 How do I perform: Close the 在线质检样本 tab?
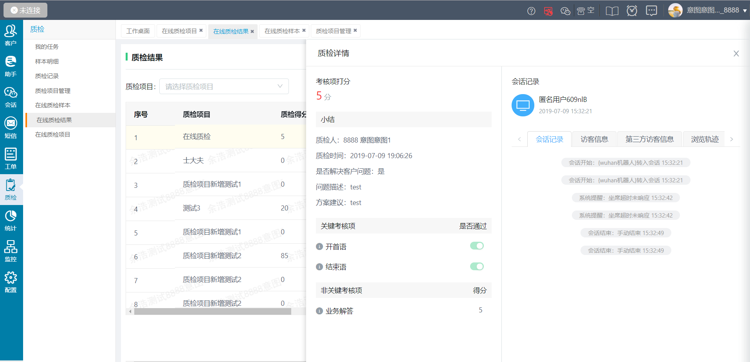(x=304, y=30)
